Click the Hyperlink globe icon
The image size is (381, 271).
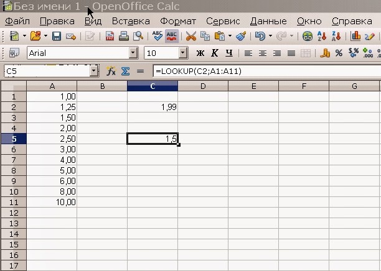click(308, 36)
